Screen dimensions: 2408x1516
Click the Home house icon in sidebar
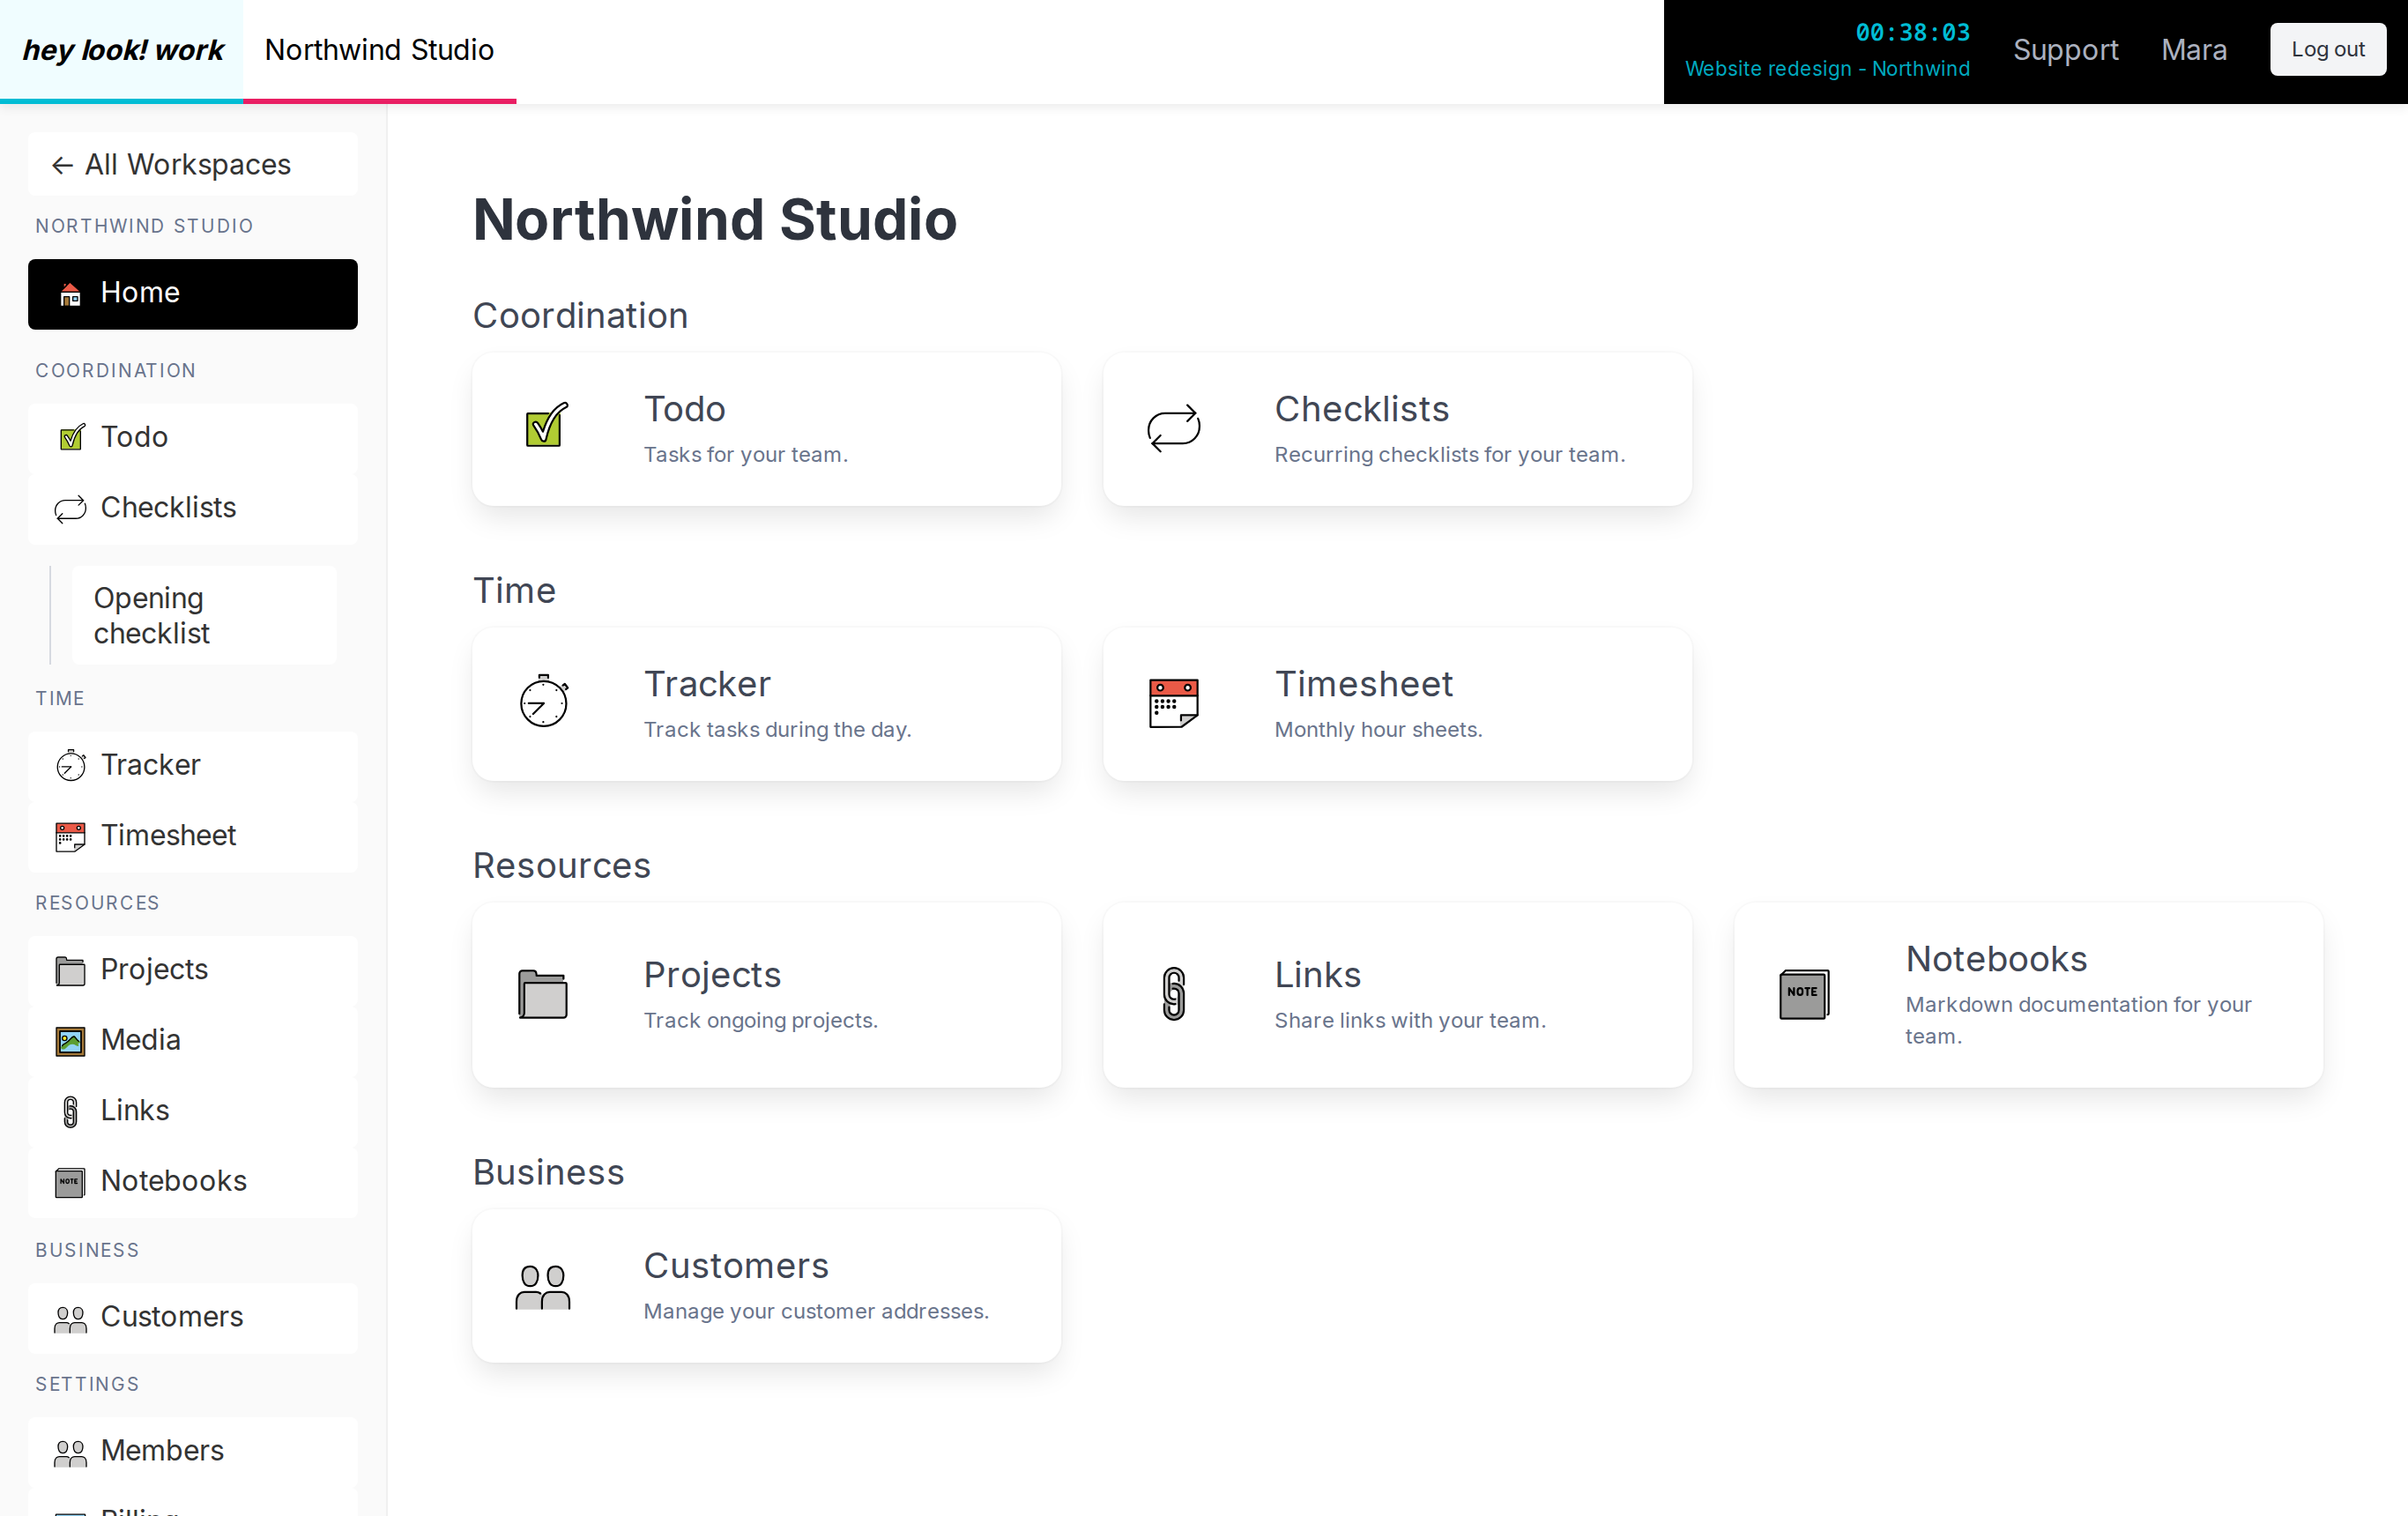pyautogui.click(x=70, y=294)
